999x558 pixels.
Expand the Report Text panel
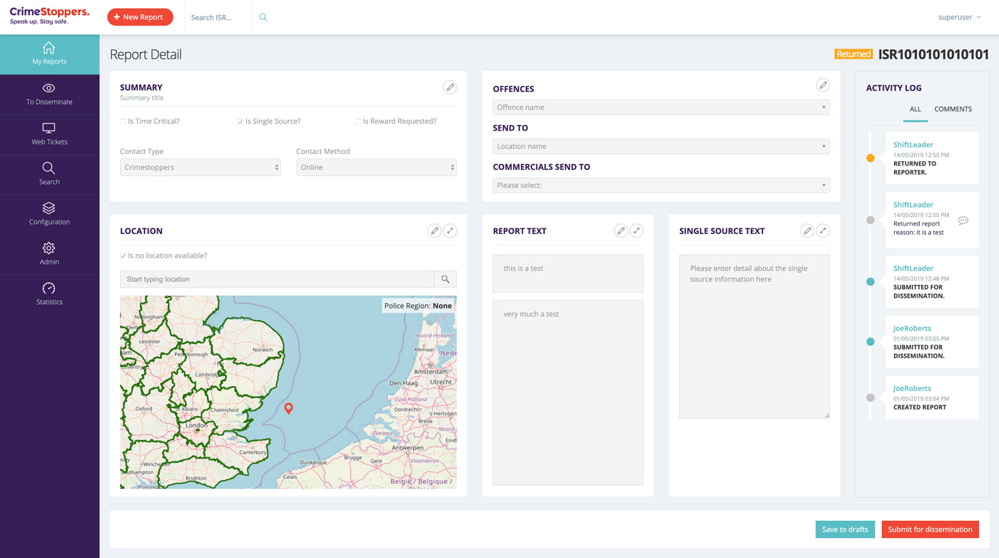[x=637, y=230]
